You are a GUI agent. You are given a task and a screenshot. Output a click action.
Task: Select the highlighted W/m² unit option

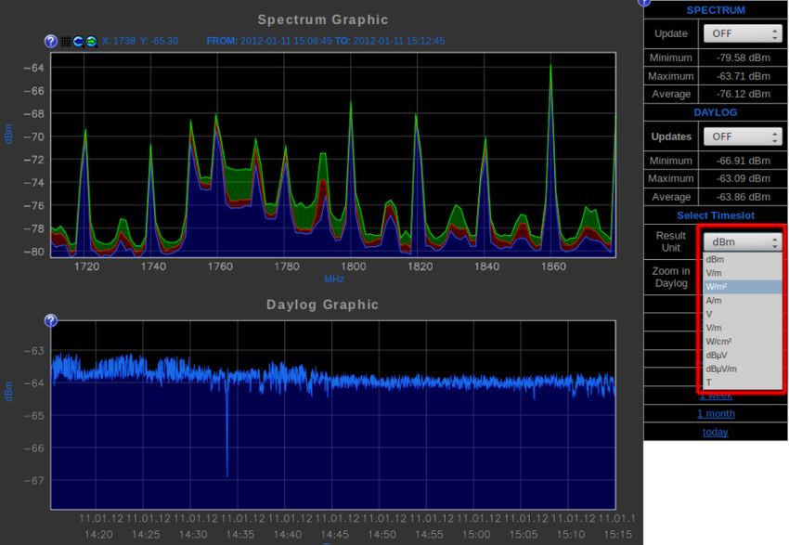(743, 287)
